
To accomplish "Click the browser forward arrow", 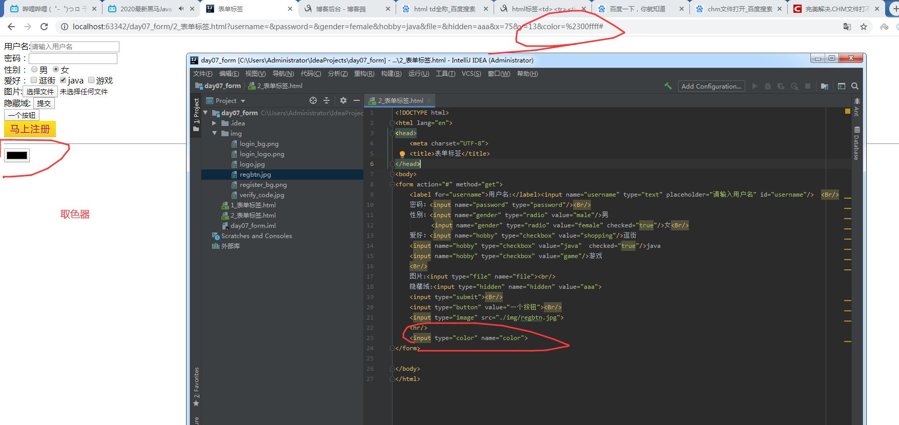I will (28, 27).
